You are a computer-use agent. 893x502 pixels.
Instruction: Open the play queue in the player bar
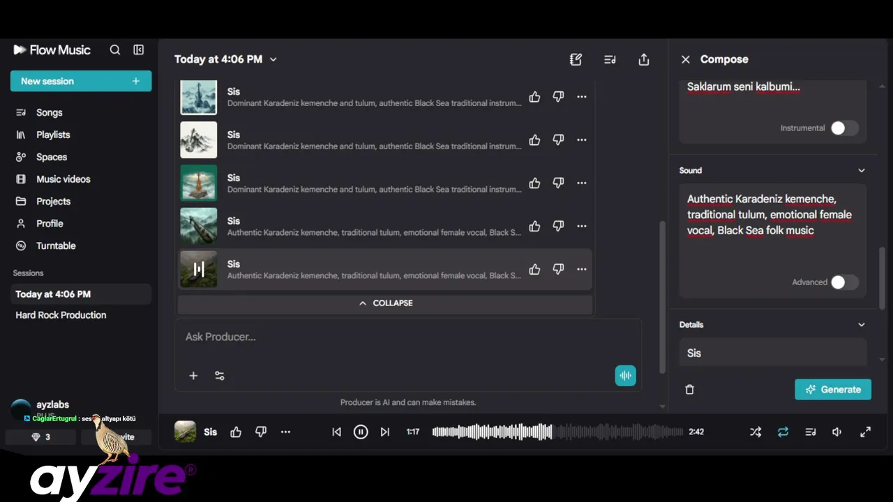[810, 432]
